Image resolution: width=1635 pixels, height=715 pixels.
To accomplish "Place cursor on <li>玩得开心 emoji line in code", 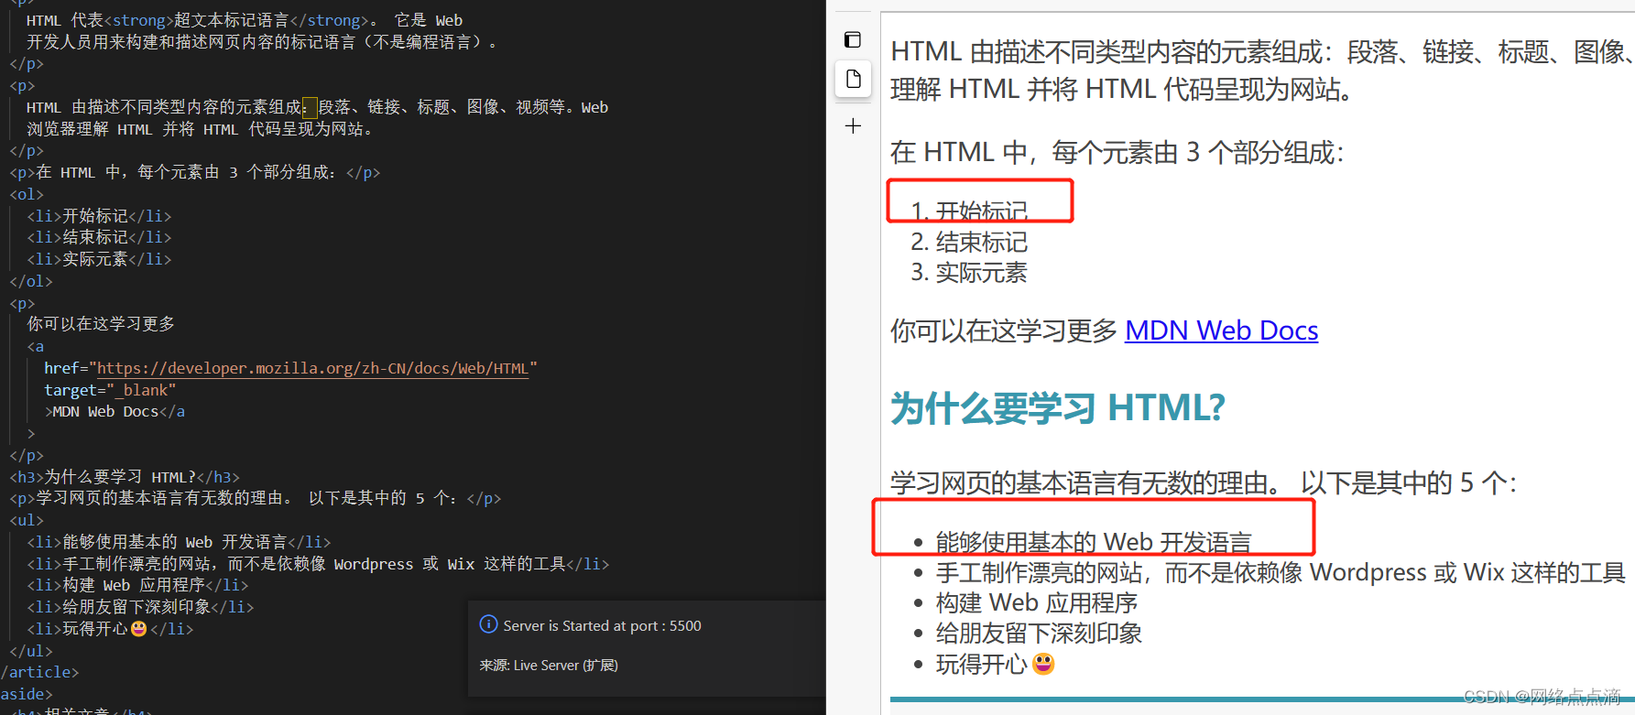I will coord(110,629).
